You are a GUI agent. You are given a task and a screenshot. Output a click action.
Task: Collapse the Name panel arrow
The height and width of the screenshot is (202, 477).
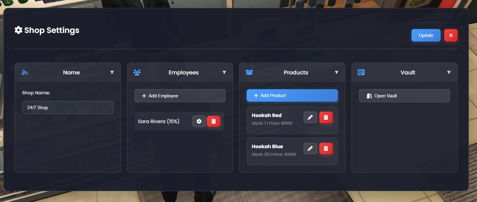coord(112,72)
